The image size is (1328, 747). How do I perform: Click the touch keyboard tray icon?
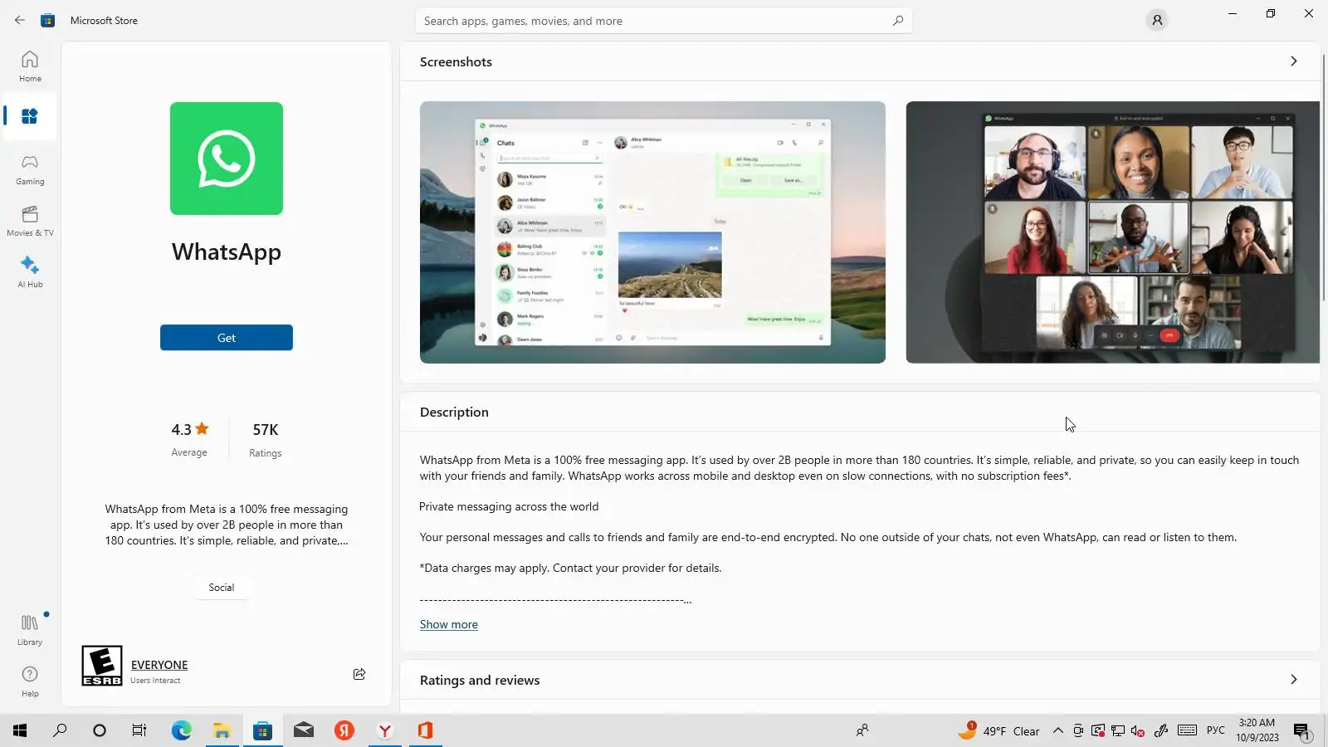tap(1187, 730)
